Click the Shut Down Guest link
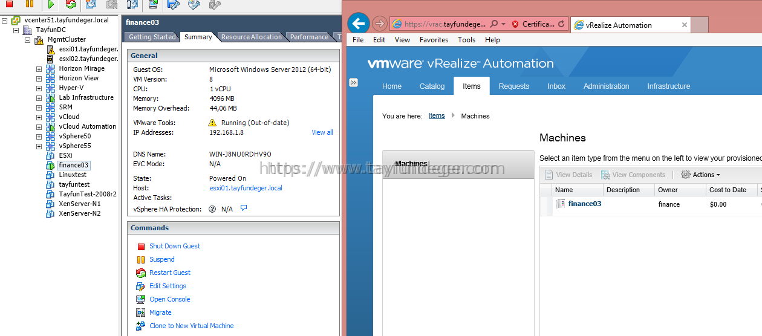This screenshot has height=336, width=762. click(175, 246)
